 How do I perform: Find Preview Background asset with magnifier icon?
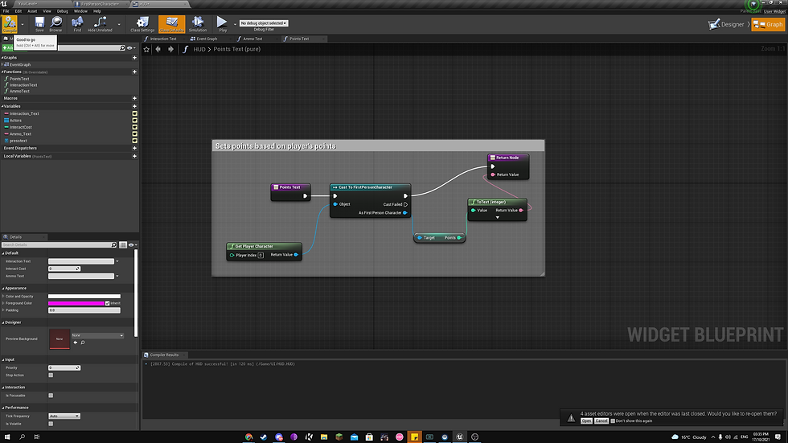tap(82, 343)
